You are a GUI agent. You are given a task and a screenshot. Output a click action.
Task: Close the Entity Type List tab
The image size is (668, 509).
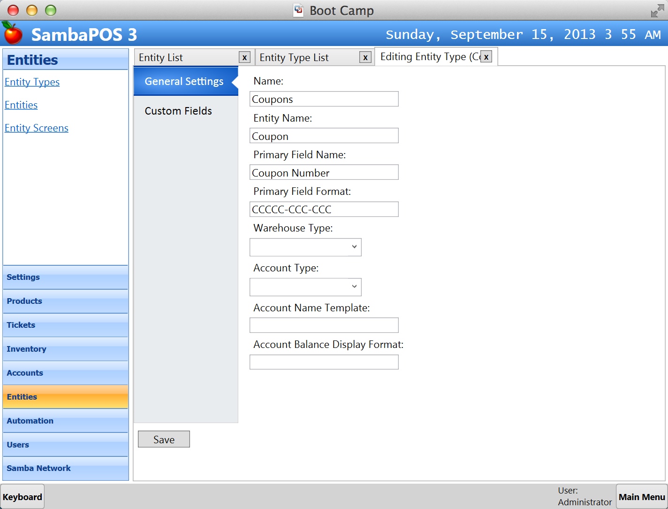click(x=365, y=57)
